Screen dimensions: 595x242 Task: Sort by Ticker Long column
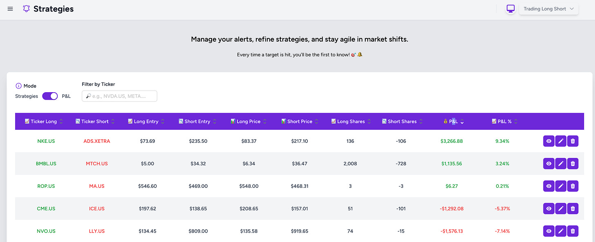(x=44, y=121)
